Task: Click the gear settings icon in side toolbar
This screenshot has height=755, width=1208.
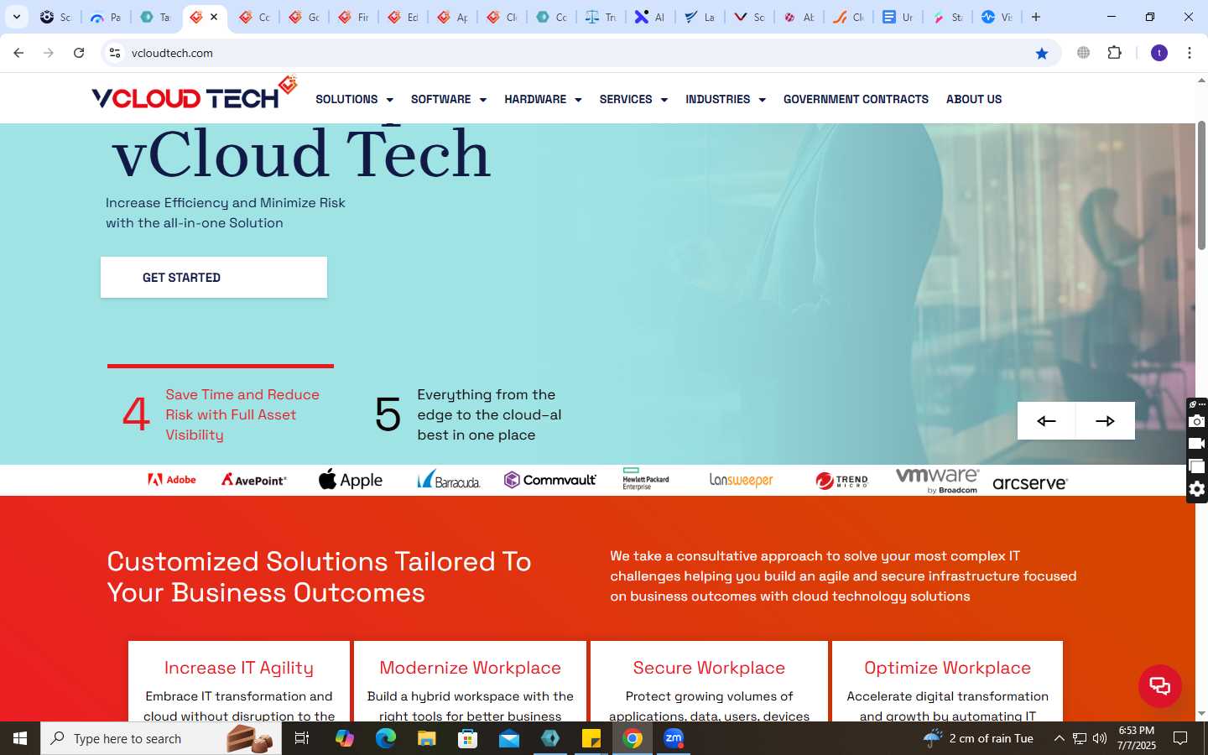Action: 1197,489
